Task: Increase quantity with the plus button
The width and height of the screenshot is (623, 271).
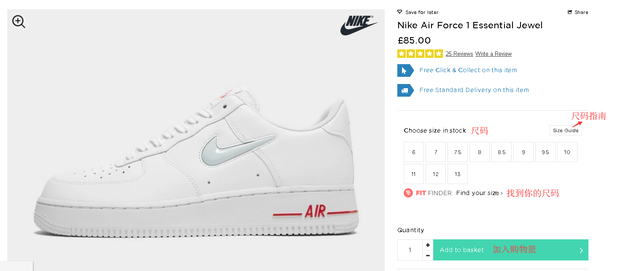Action: pyautogui.click(x=428, y=245)
